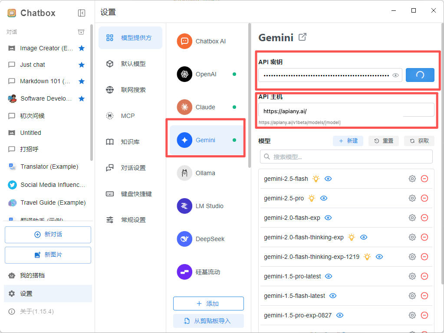The width and height of the screenshot is (444, 333).
Task: Click the 搜索模型 search box
Action: click(346, 157)
